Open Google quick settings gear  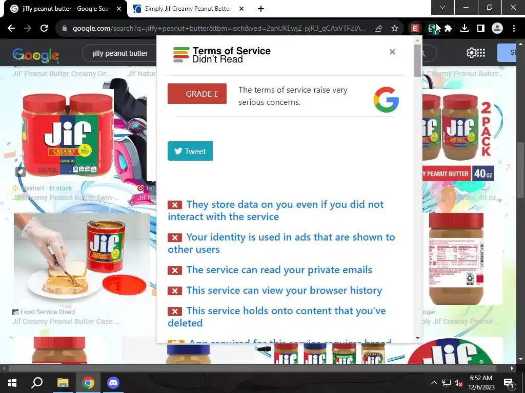pyautogui.click(x=471, y=53)
